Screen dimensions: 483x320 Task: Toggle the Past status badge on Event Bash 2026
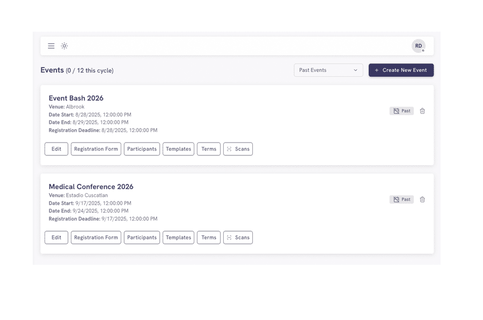401,110
